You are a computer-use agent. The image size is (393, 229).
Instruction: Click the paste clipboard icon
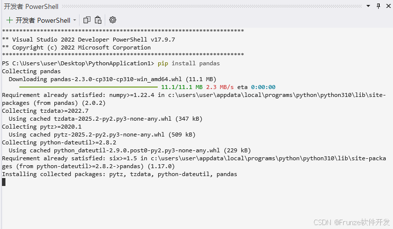(98, 20)
